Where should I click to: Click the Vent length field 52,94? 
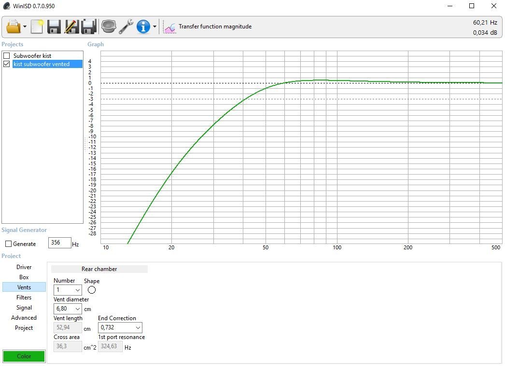click(68, 327)
